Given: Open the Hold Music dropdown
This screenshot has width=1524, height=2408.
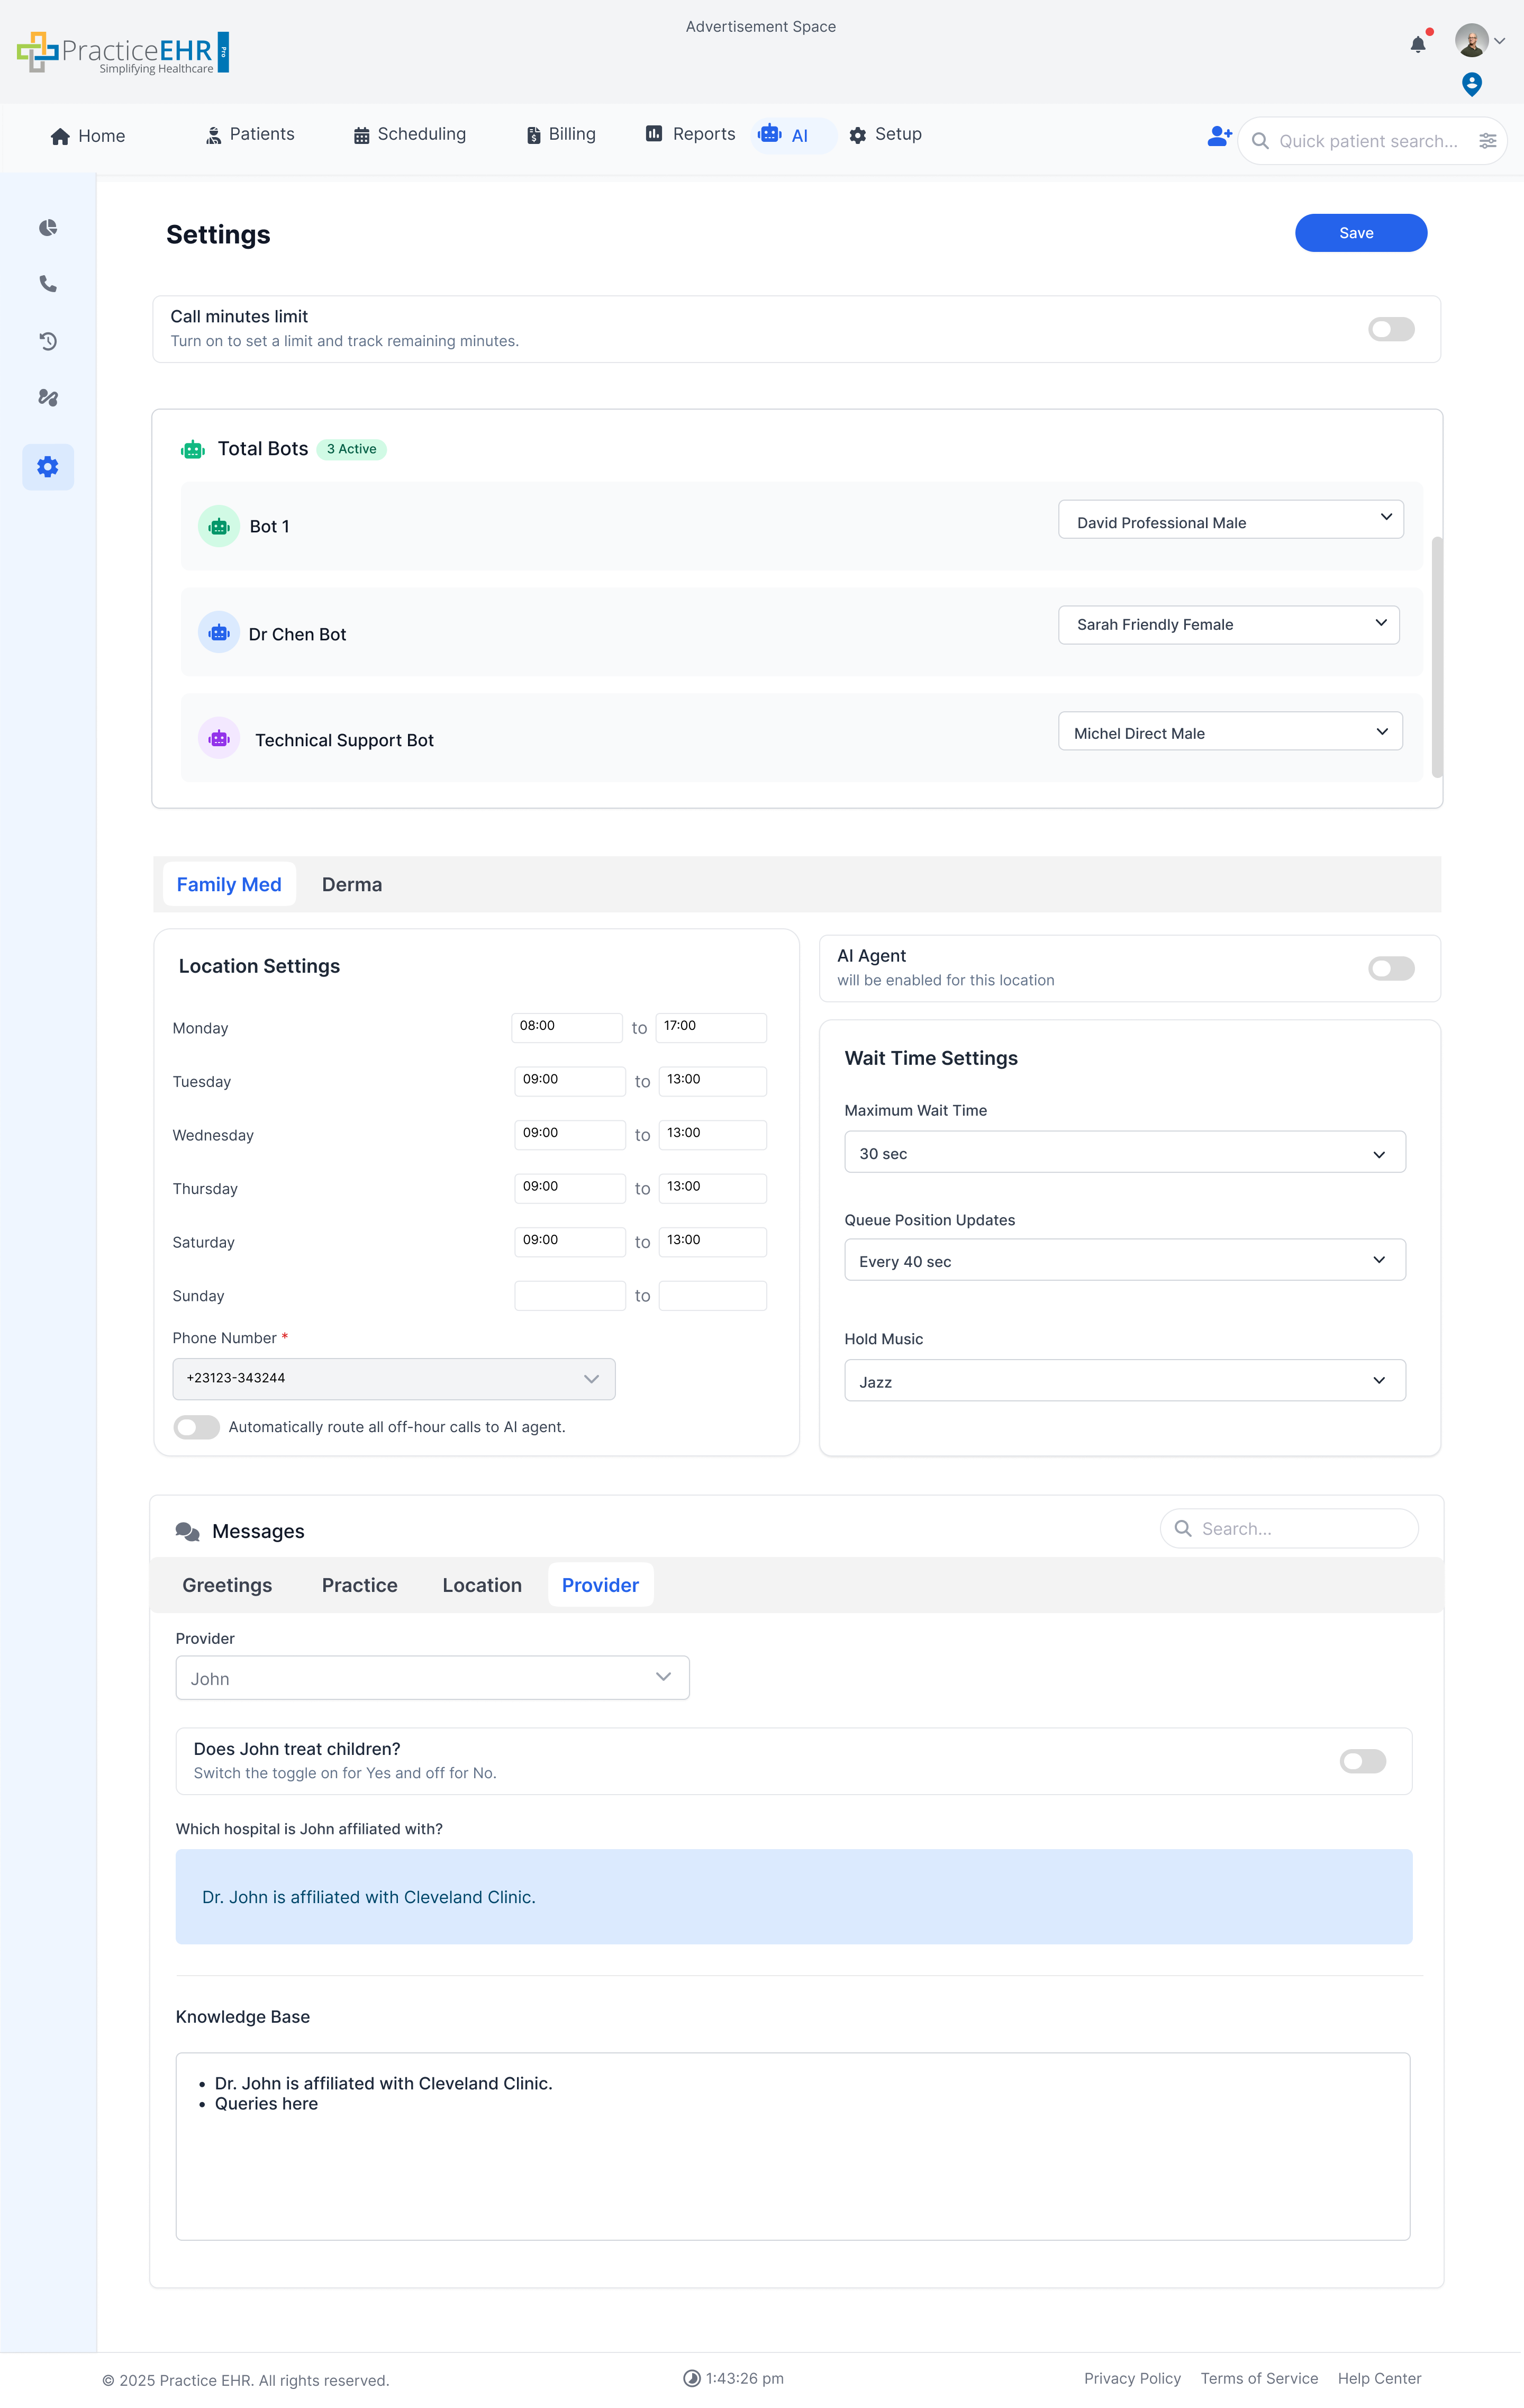Looking at the screenshot, I should pos(1124,1380).
